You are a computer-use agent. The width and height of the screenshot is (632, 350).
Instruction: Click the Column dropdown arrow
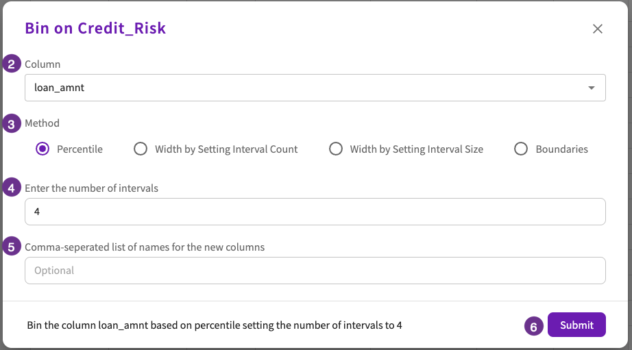592,88
